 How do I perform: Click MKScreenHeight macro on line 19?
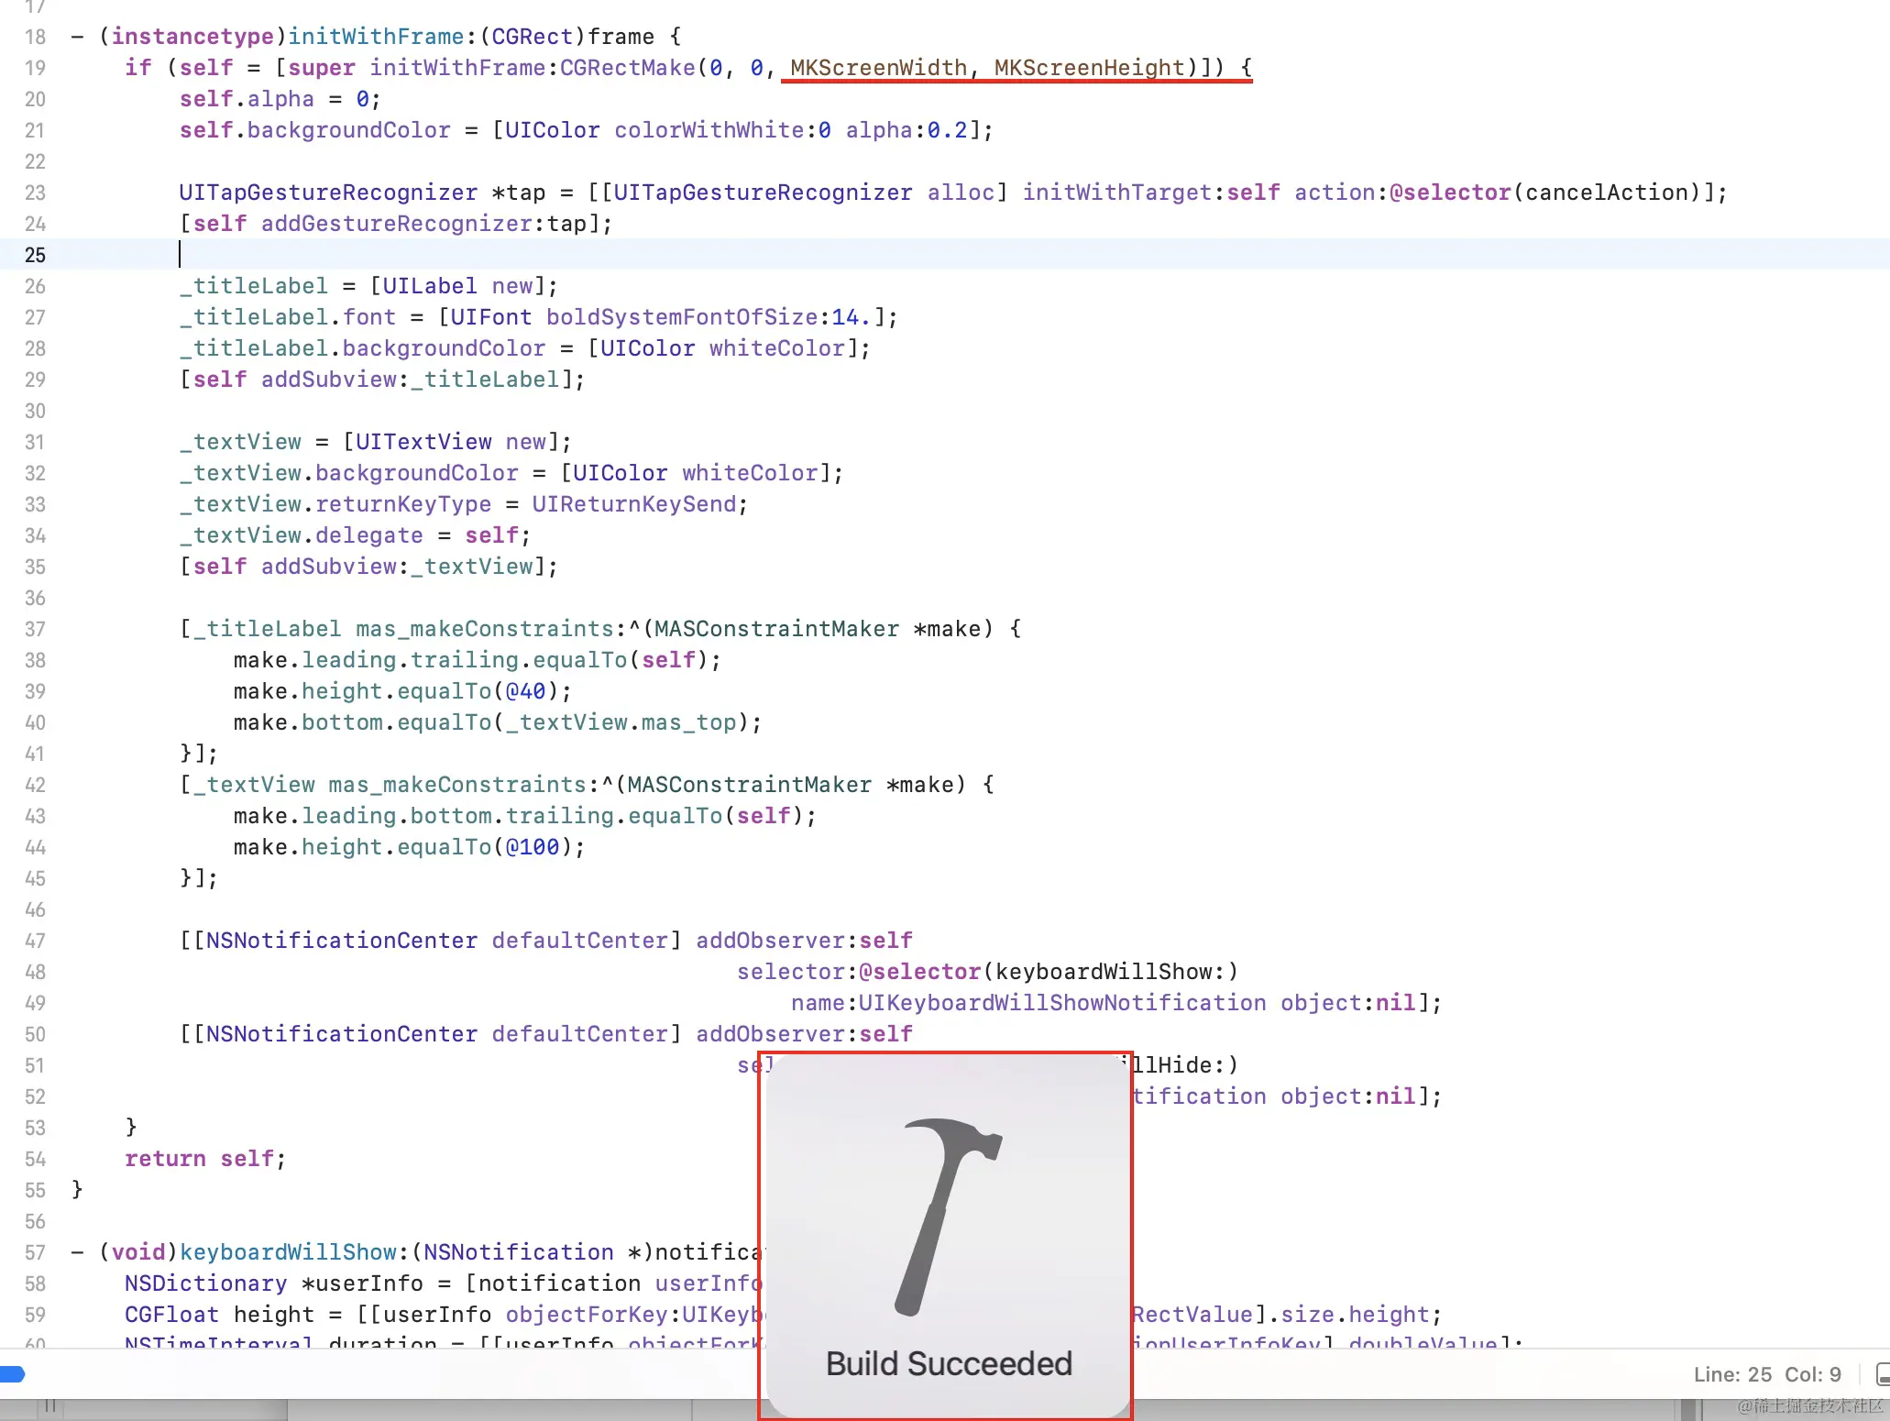point(1089,68)
